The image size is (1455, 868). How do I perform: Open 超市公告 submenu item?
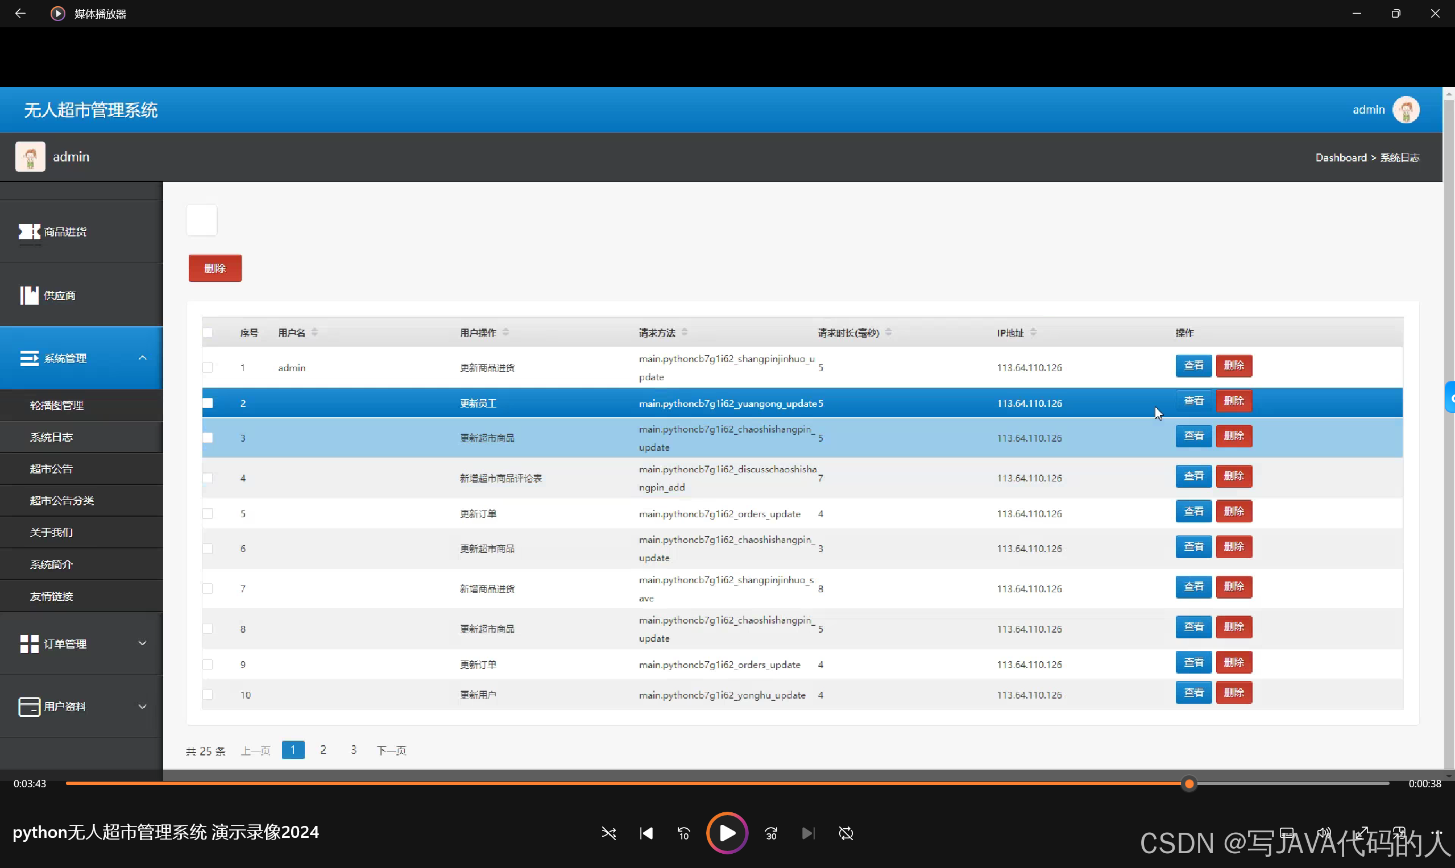coord(52,468)
